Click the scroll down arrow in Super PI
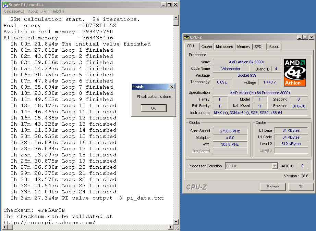Image resolution: width=316 pixels, height=231 pixels. [176, 222]
